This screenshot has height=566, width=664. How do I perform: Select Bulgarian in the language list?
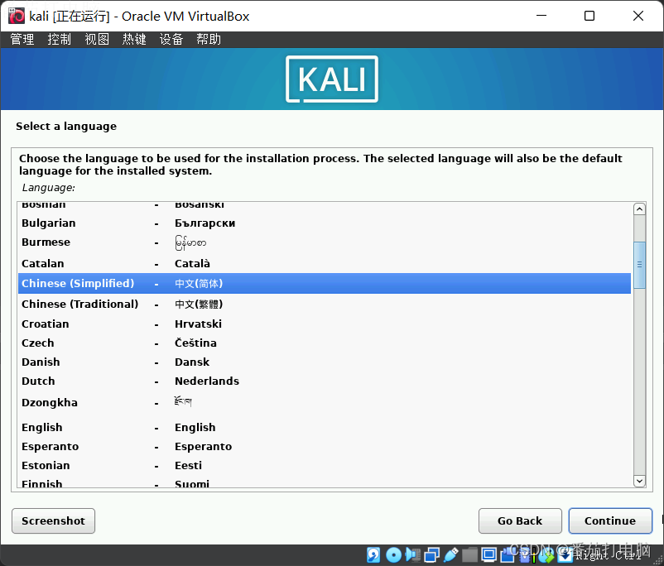(x=325, y=223)
